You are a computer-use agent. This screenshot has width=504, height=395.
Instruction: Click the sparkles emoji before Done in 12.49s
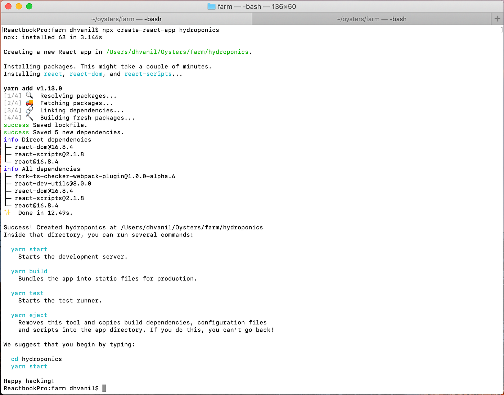coord(8,212)
